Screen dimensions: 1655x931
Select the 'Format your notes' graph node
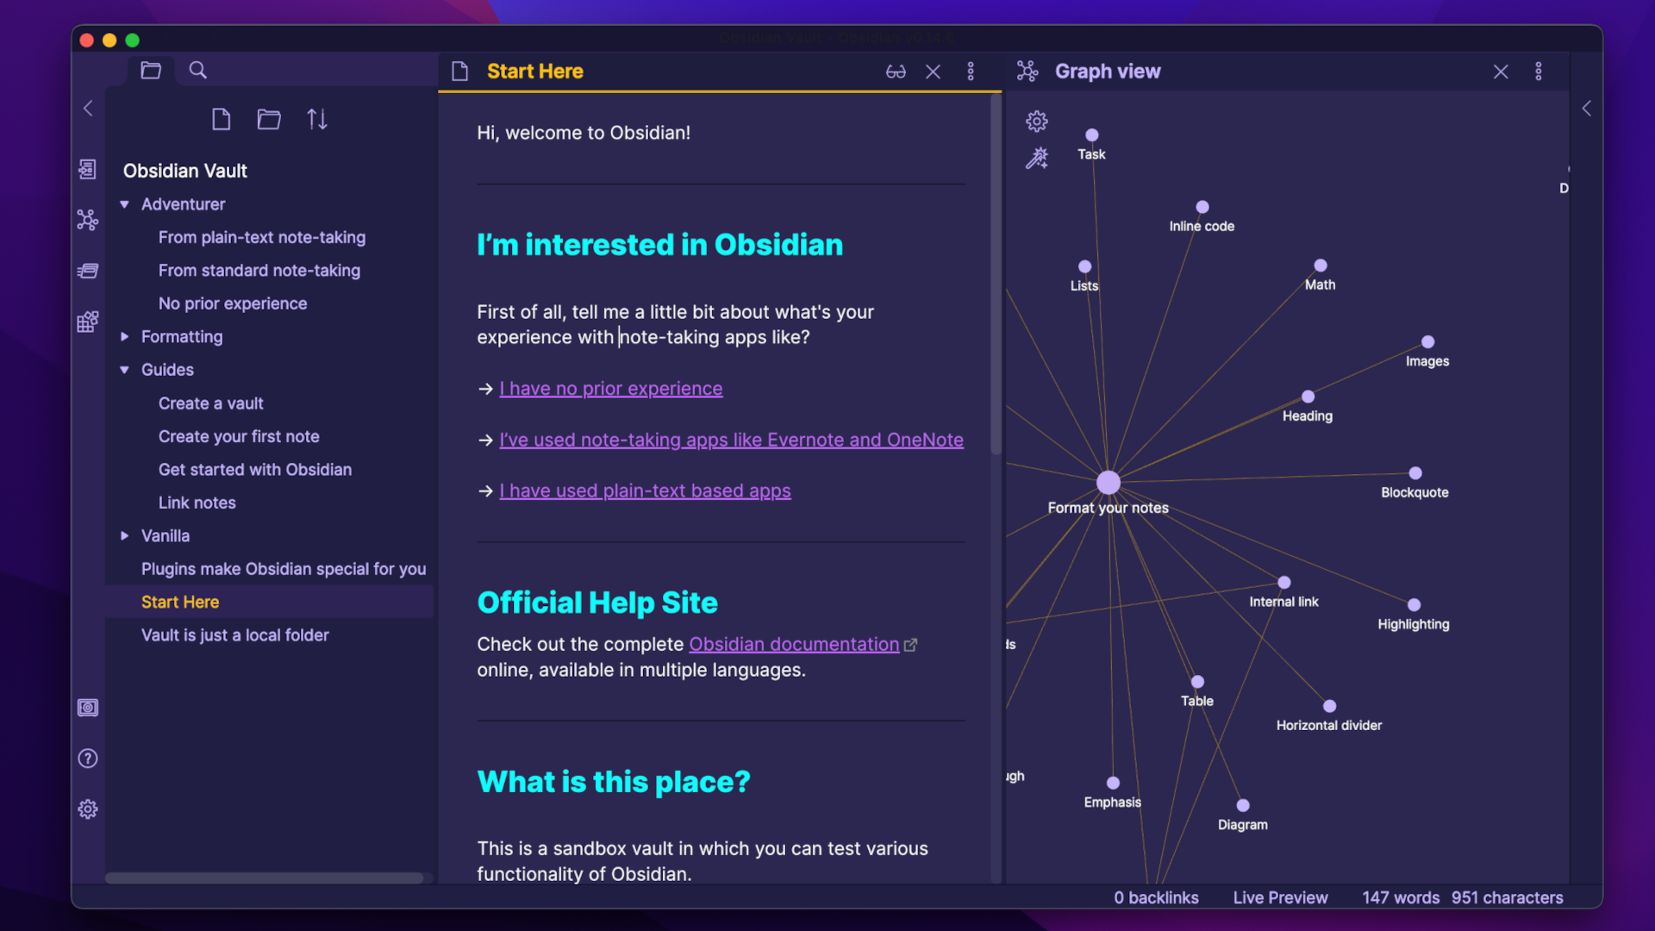[1107, 481]
